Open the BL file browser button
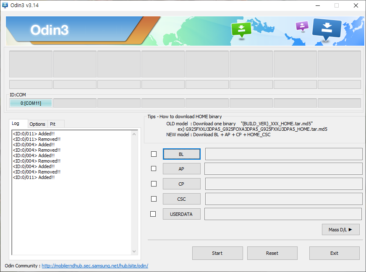 [x=181, y=154]
